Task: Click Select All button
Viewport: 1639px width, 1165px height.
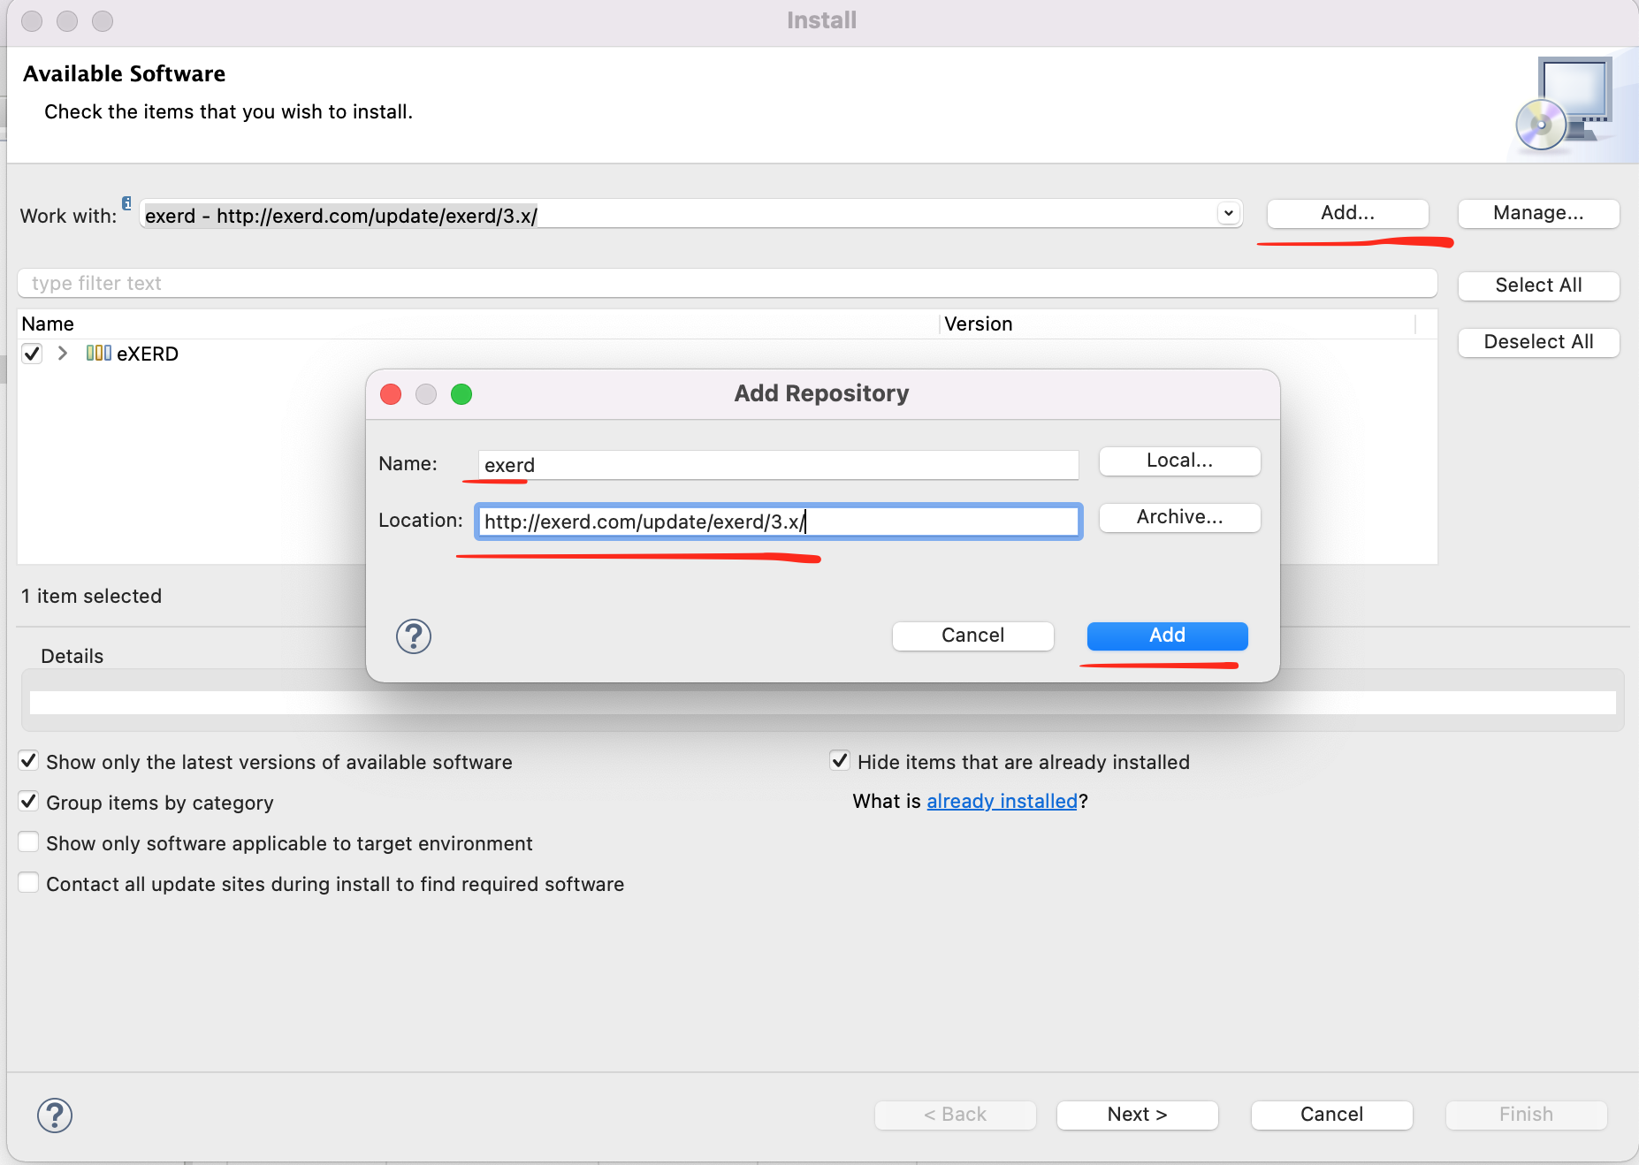Action: click(1538, 286)
